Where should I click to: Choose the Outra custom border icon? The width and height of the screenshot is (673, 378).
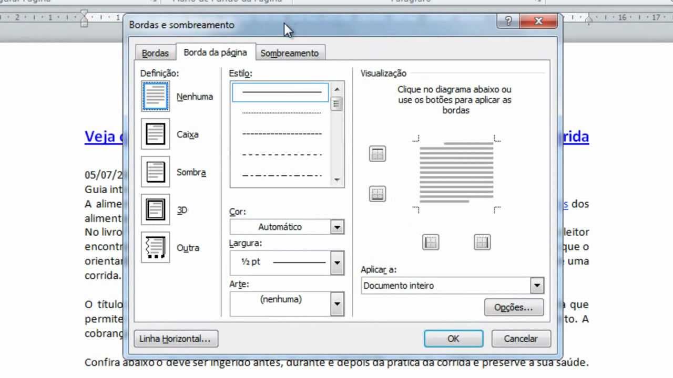pos(155,247)
